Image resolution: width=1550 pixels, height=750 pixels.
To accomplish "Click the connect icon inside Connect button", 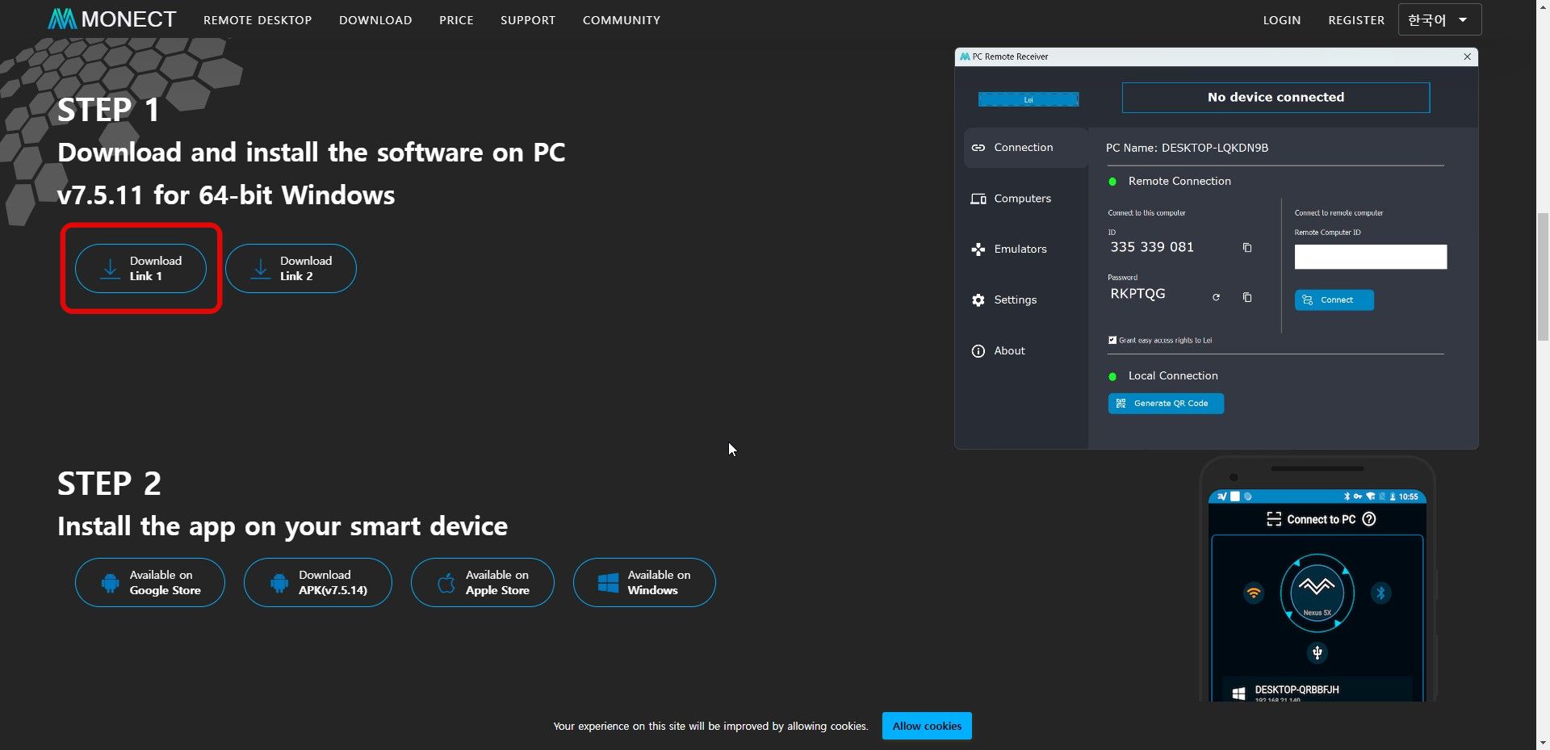I will point(1308,300).
